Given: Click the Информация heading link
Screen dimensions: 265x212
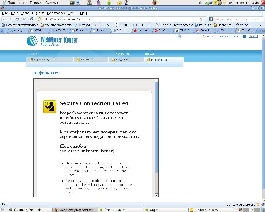Looking at the screenshot, I should tap(46, 73).
